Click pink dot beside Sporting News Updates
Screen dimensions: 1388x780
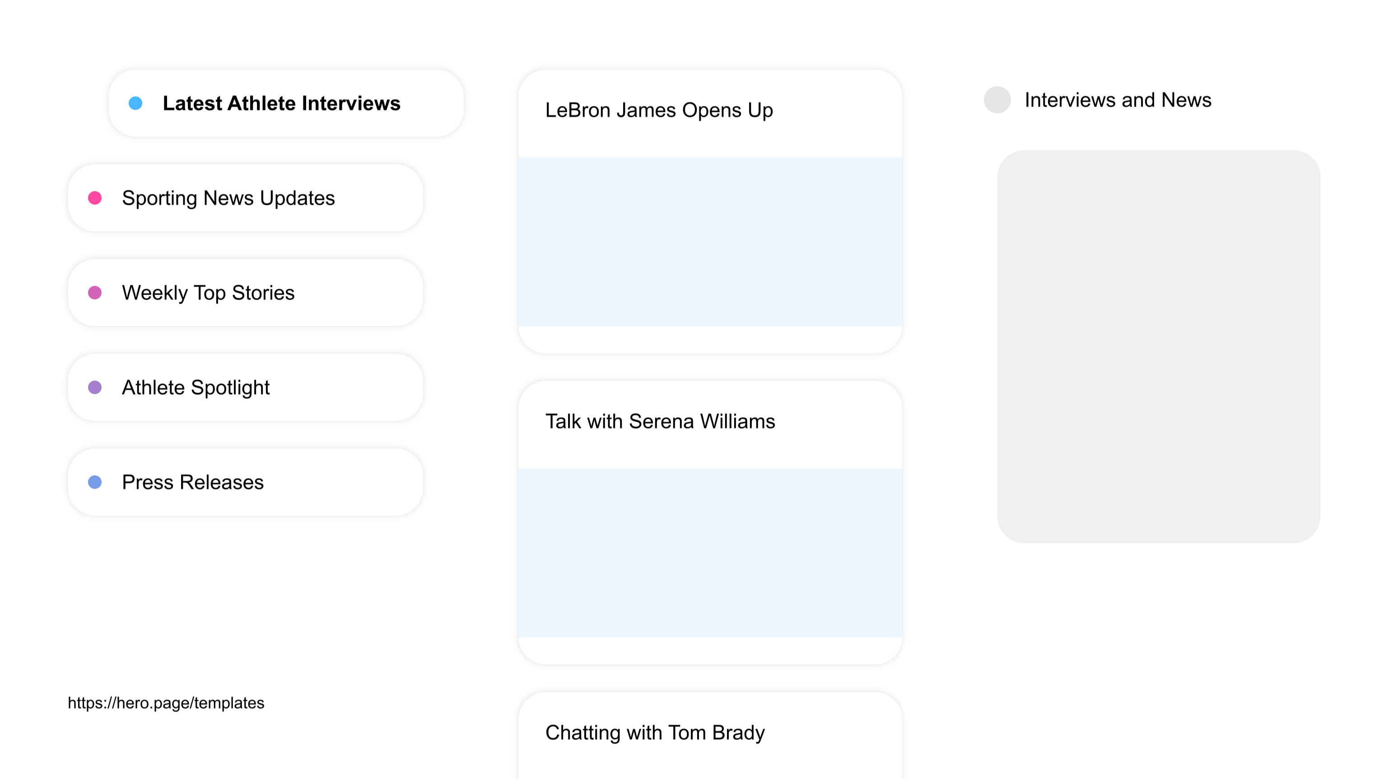point(95,198)
